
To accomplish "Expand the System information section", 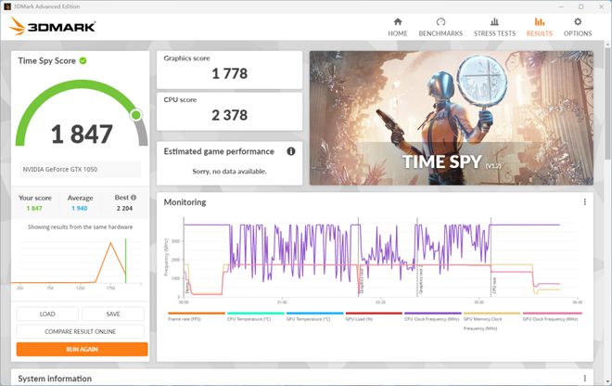I will point(55,379).
